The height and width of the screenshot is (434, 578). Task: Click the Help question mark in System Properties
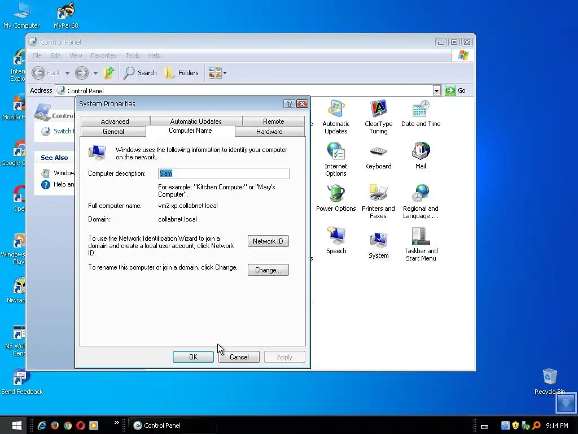point(290,104)
